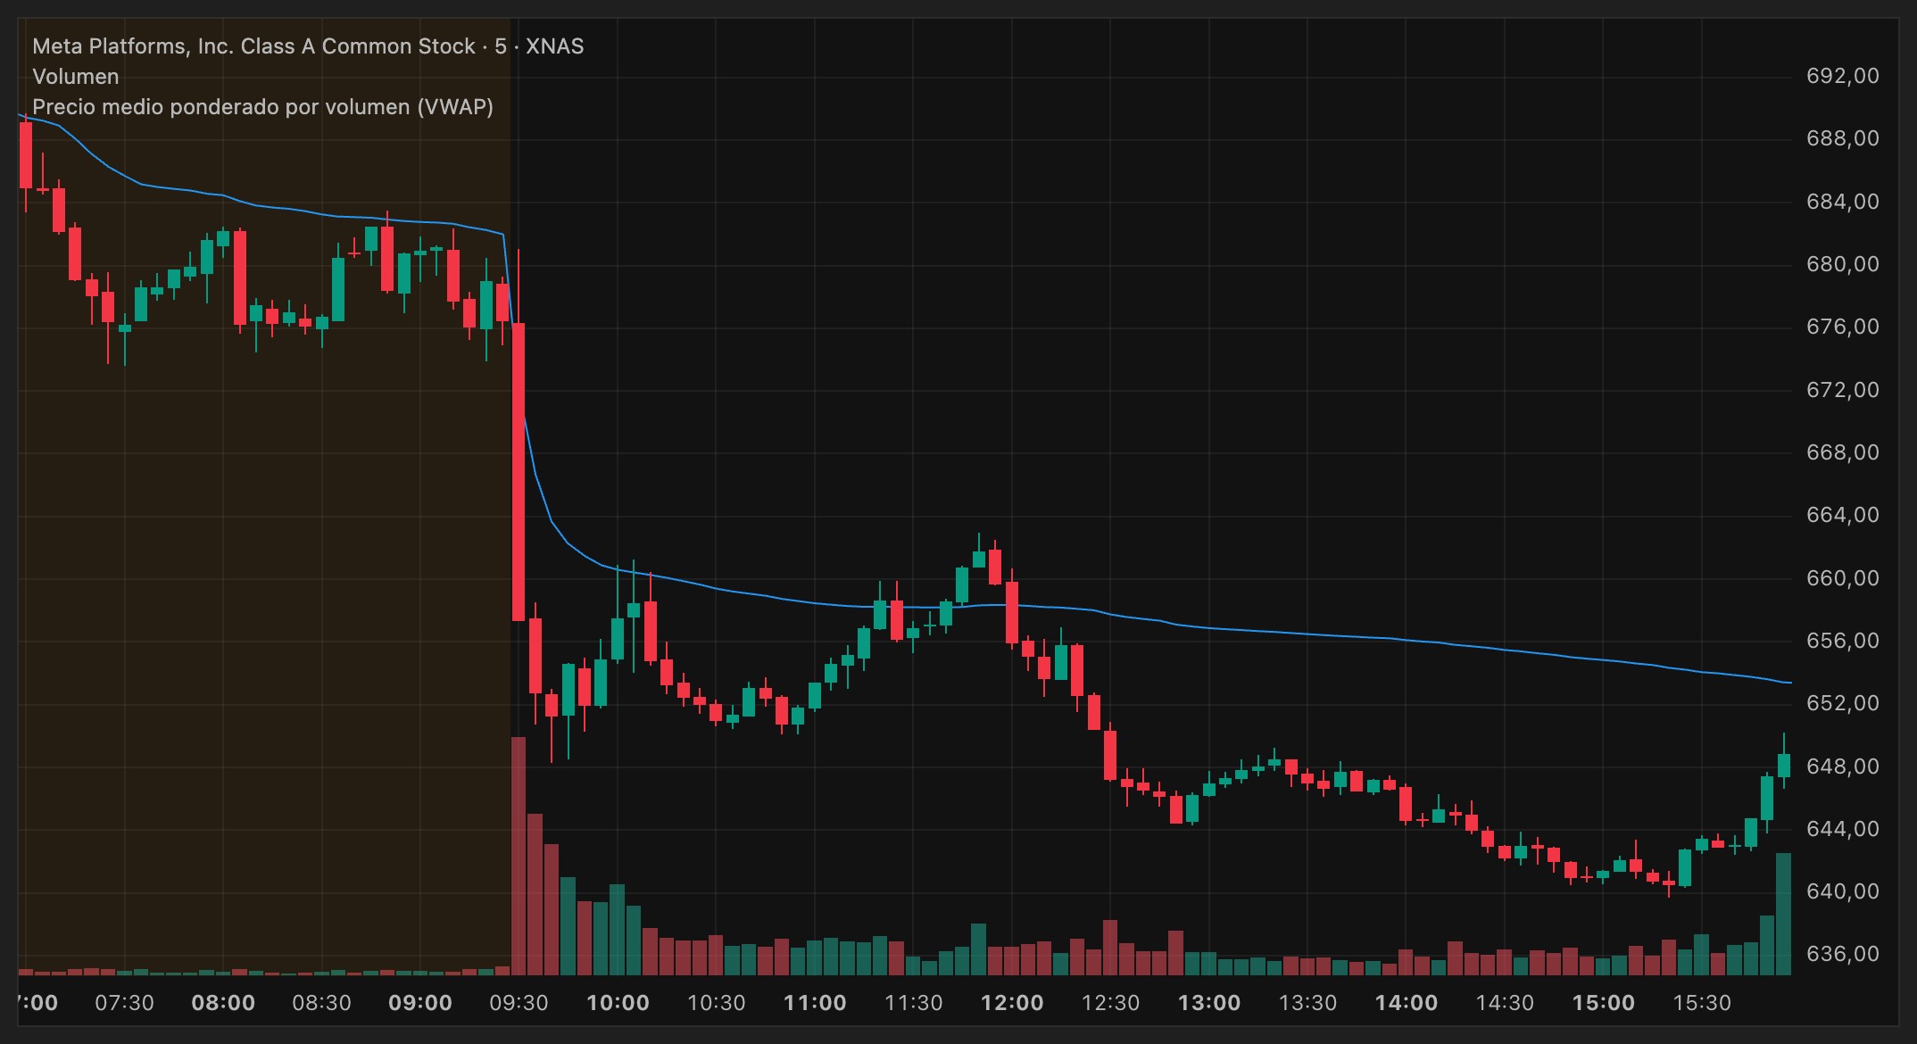The width and height of the screenshot is (1917, 1044).
Task: Click the 684,00 price axis label
Action: 1842,202
